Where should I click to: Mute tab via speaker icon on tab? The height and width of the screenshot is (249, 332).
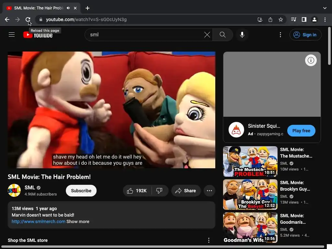pyautogui.click(x=68, y=8)
